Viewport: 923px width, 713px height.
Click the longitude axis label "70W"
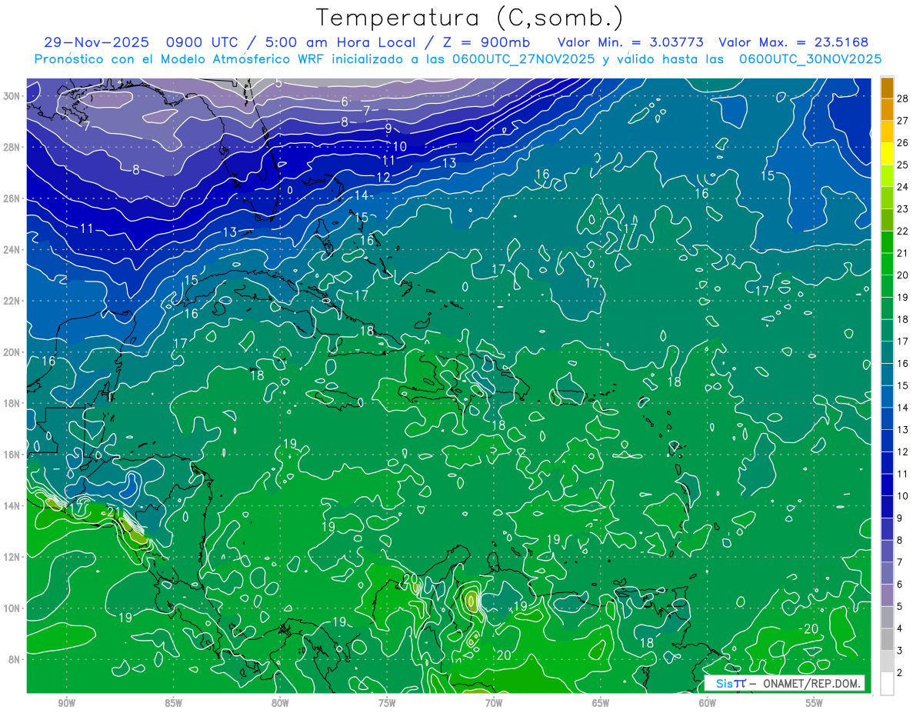click(494, 703)
